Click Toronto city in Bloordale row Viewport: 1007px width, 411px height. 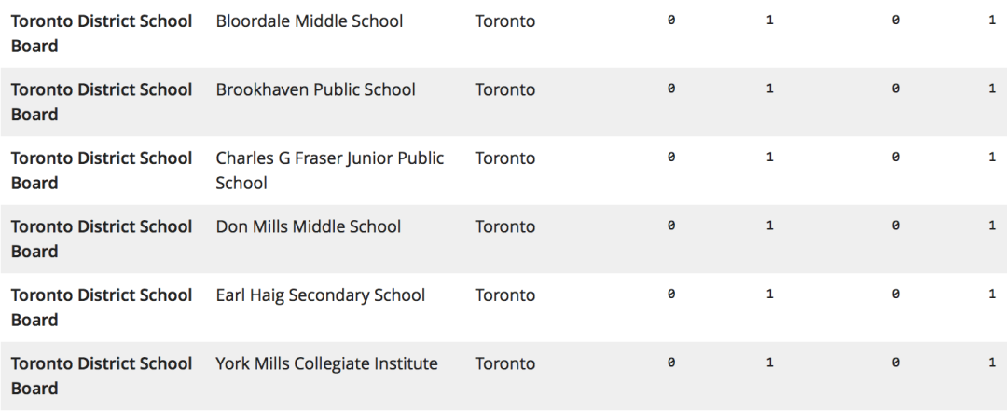504,21
